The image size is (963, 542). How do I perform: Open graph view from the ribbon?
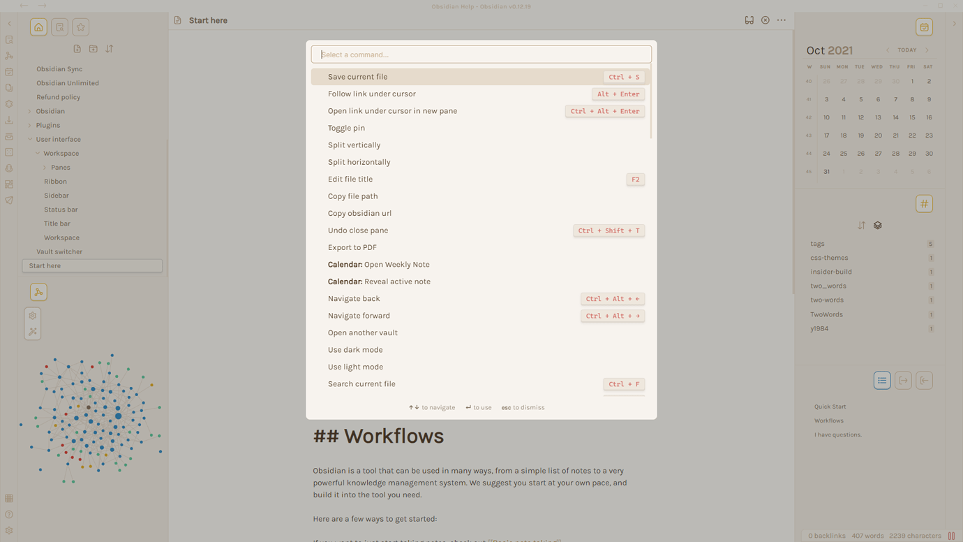pyautogui.click(x=9, y=56)
